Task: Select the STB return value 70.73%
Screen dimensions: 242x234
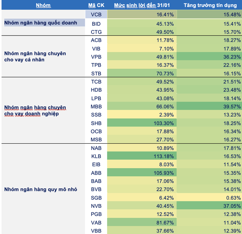Action: (x=142, y=73)
